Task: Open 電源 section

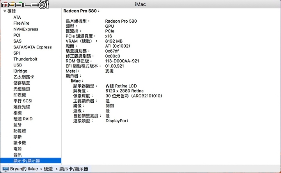Action: pyautogui.click(x=18, y=149)
